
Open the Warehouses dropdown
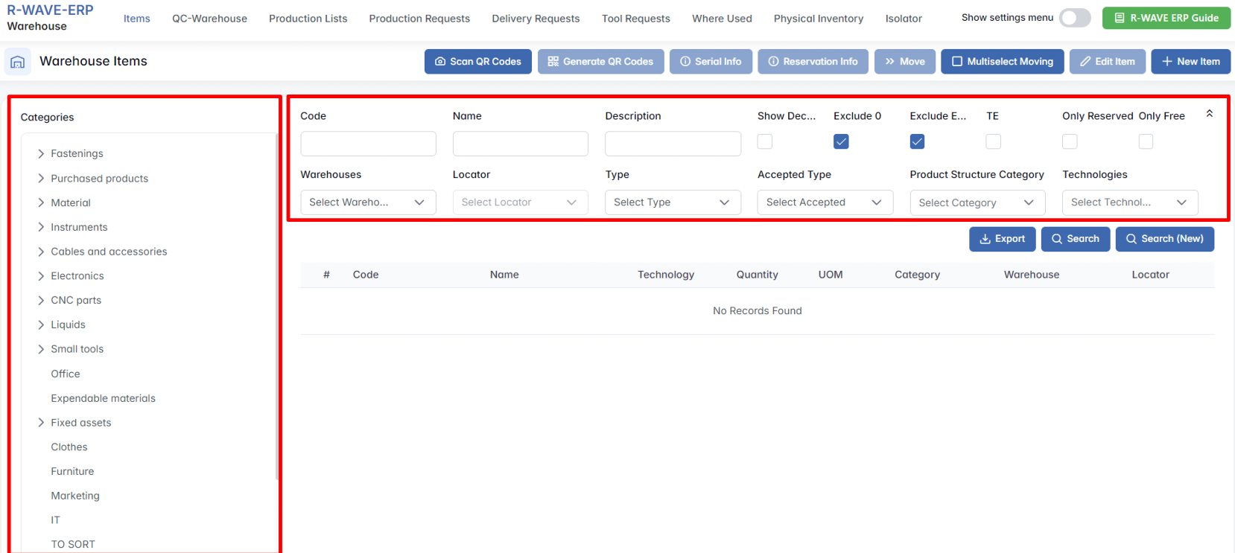tap(367, 202)
